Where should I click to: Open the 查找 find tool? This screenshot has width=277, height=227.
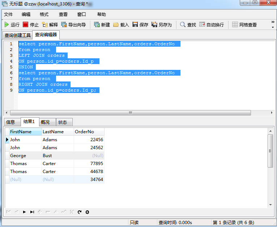[x=188, y=25]
